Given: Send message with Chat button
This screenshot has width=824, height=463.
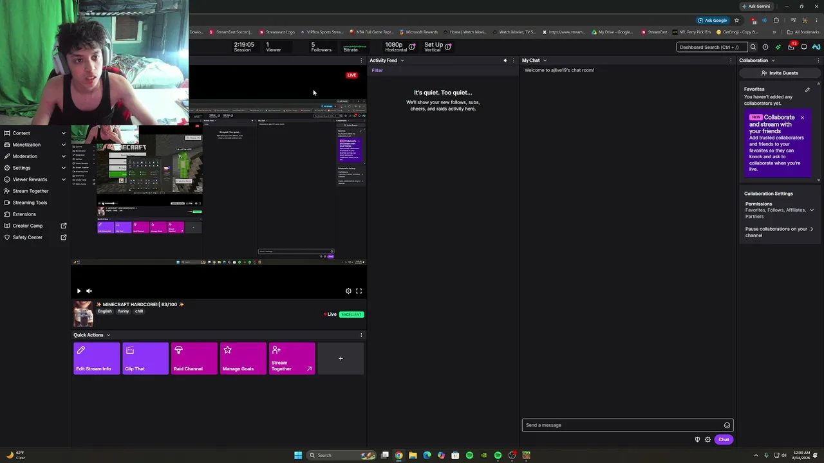Looking at the screenshot, I should (x=724, y=440).
